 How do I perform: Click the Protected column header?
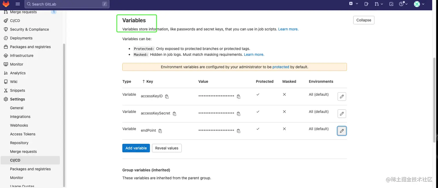(265, 82)
